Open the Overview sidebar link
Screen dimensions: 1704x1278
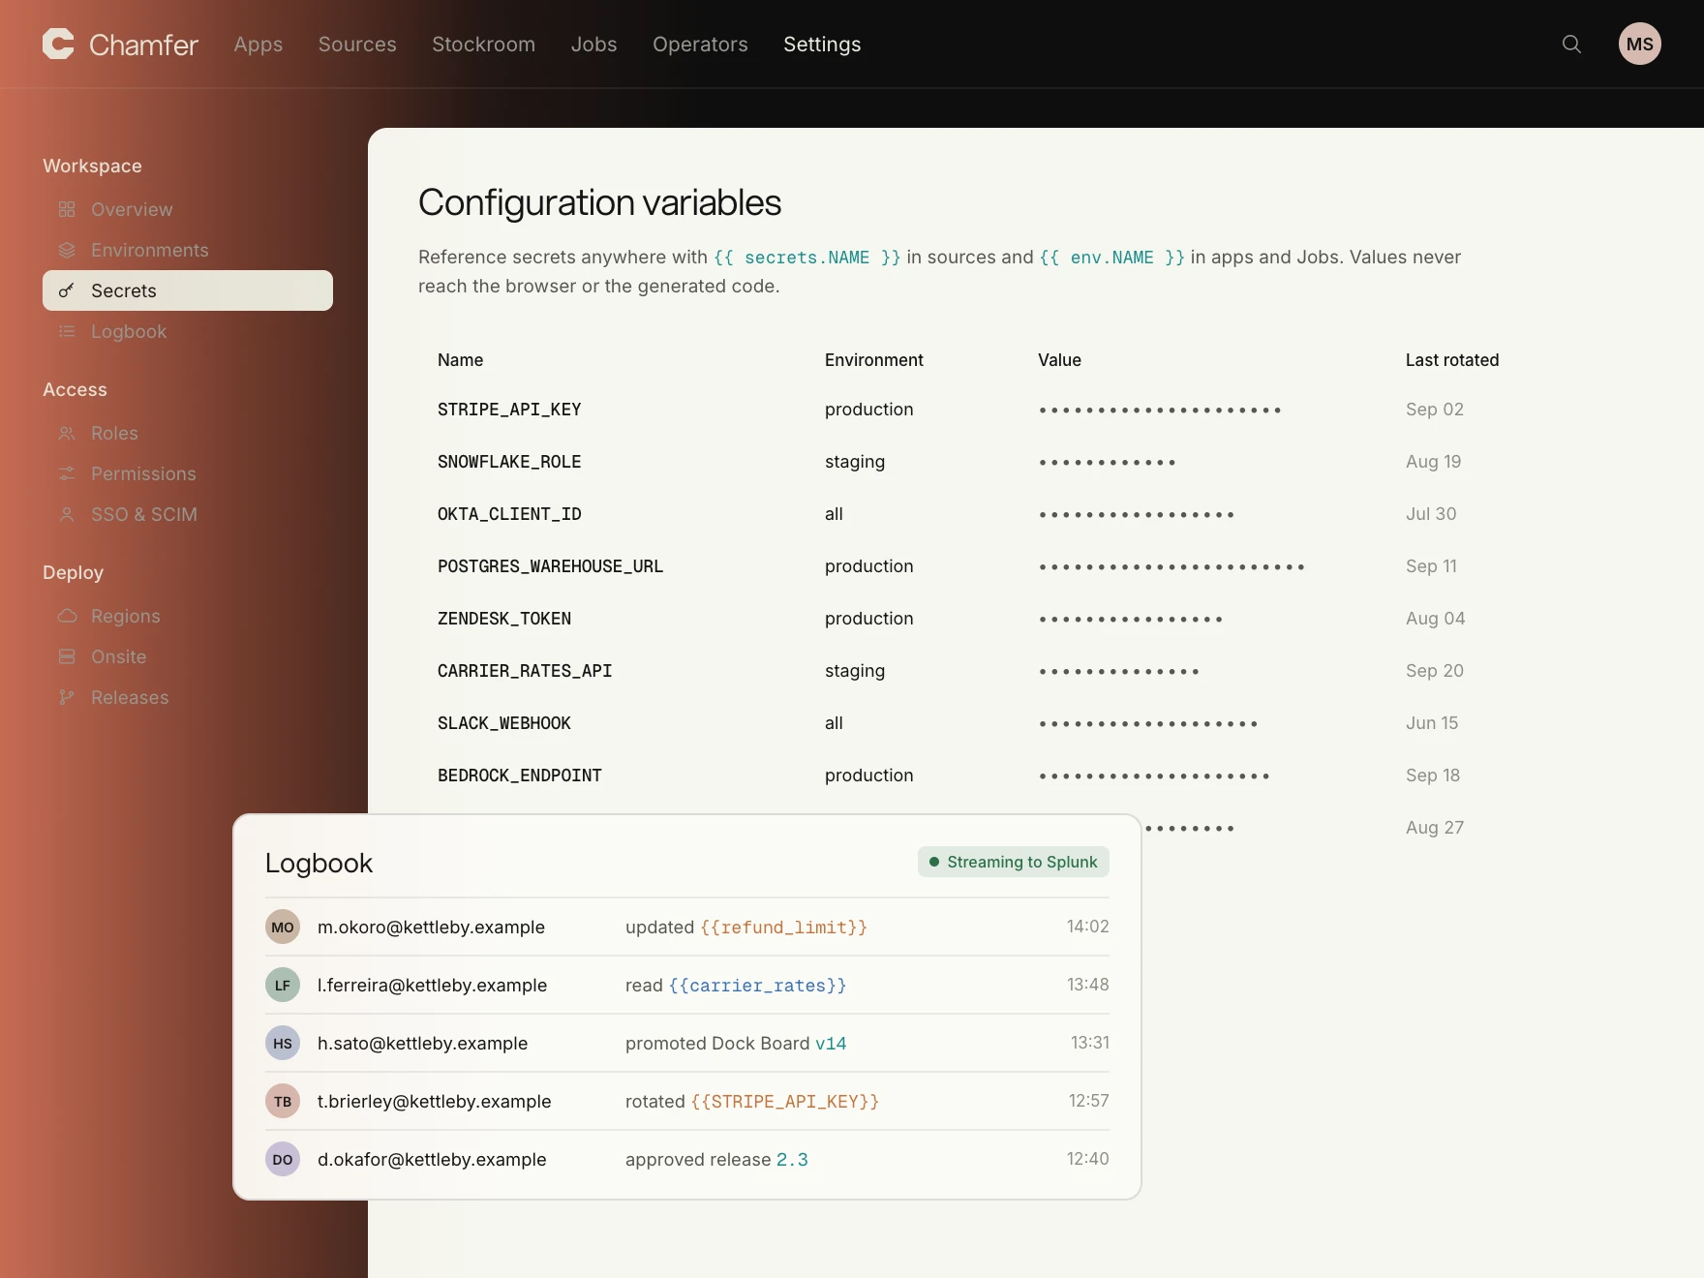188,209
